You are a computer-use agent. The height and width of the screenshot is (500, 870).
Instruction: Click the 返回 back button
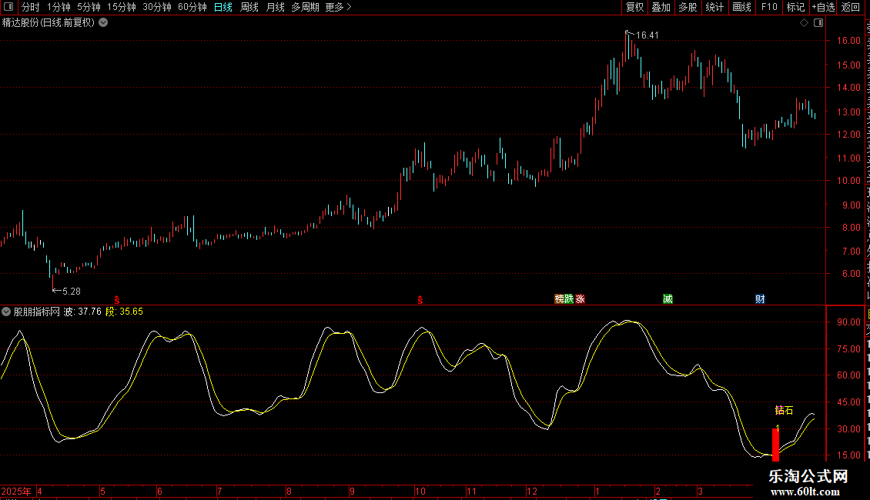pyautogui.click(x=850, y=7)
